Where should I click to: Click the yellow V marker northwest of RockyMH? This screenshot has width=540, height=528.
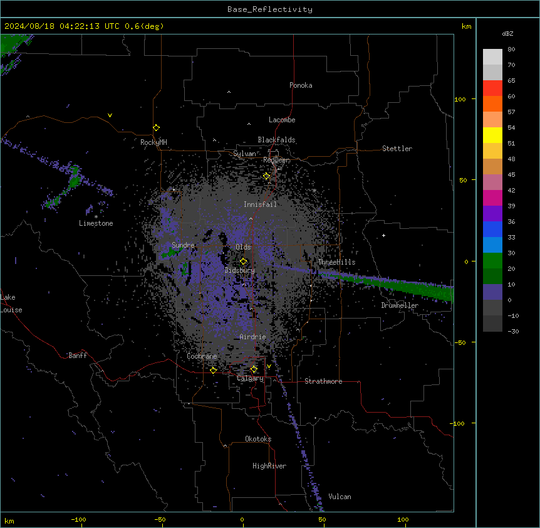click(x=110, y=115)
